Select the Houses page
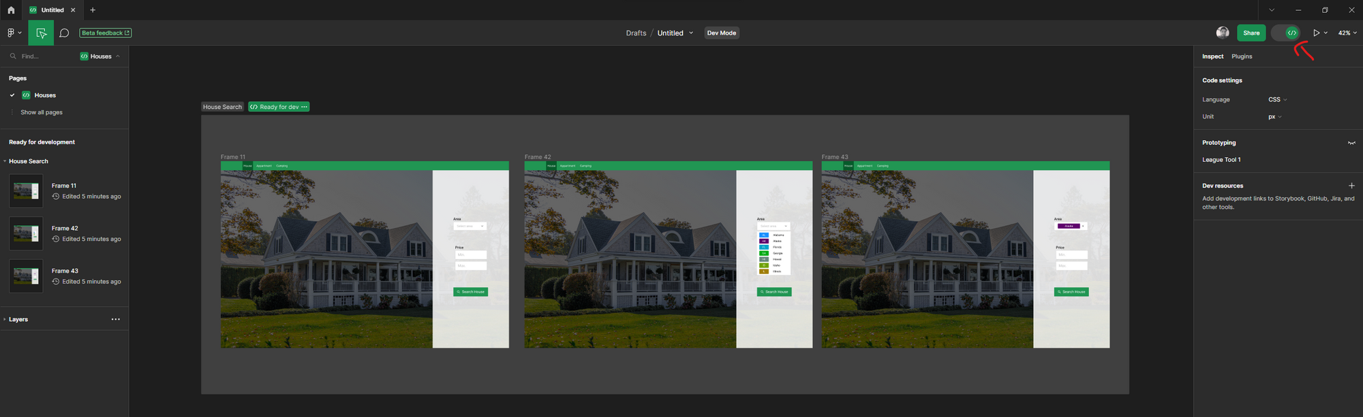This screenshot has width=1363, height=417. (45, 95)
